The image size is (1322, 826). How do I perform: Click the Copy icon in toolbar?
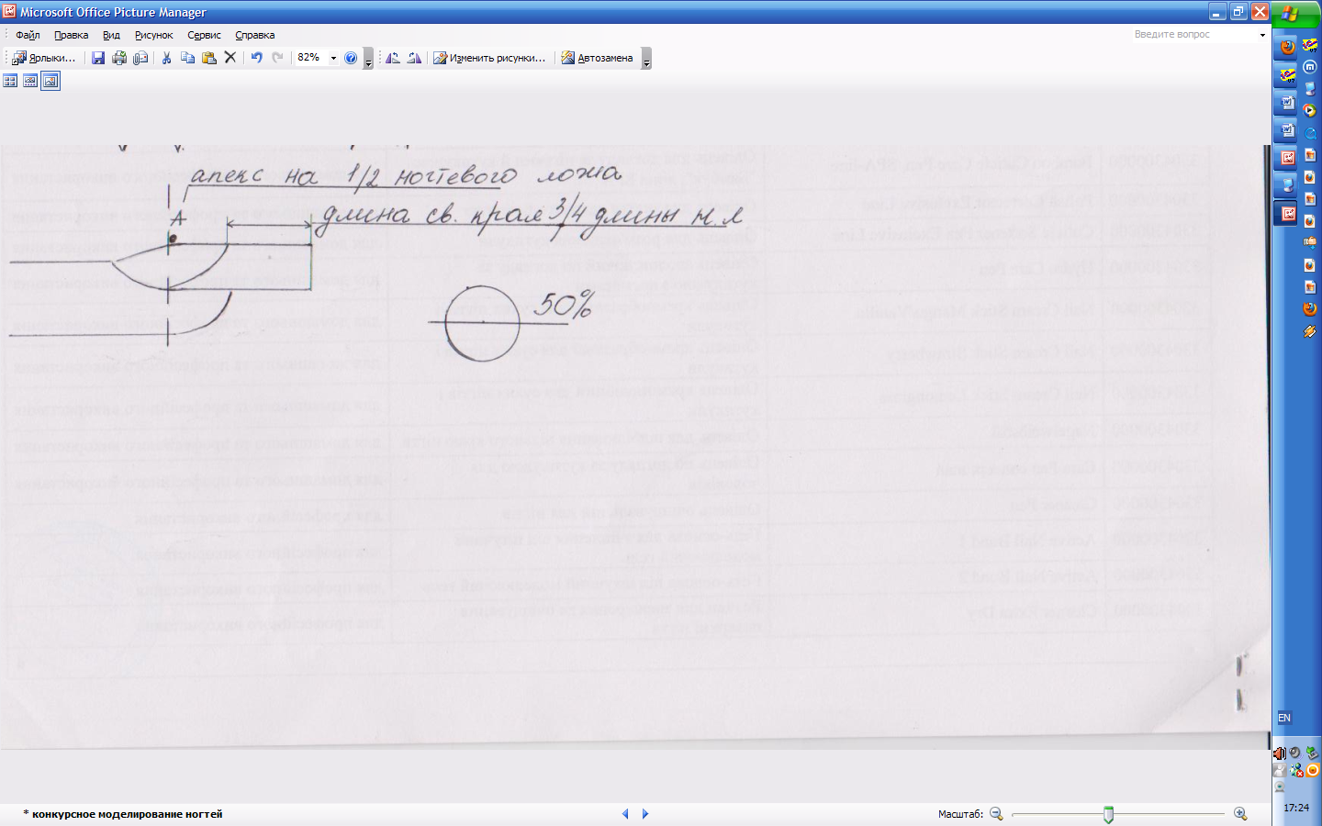tap(187, 58)
